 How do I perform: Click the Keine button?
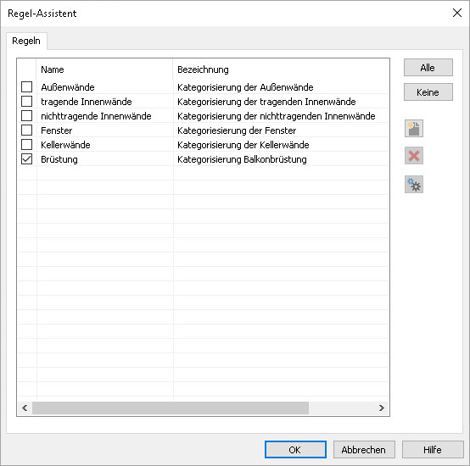tap(428, 92)
